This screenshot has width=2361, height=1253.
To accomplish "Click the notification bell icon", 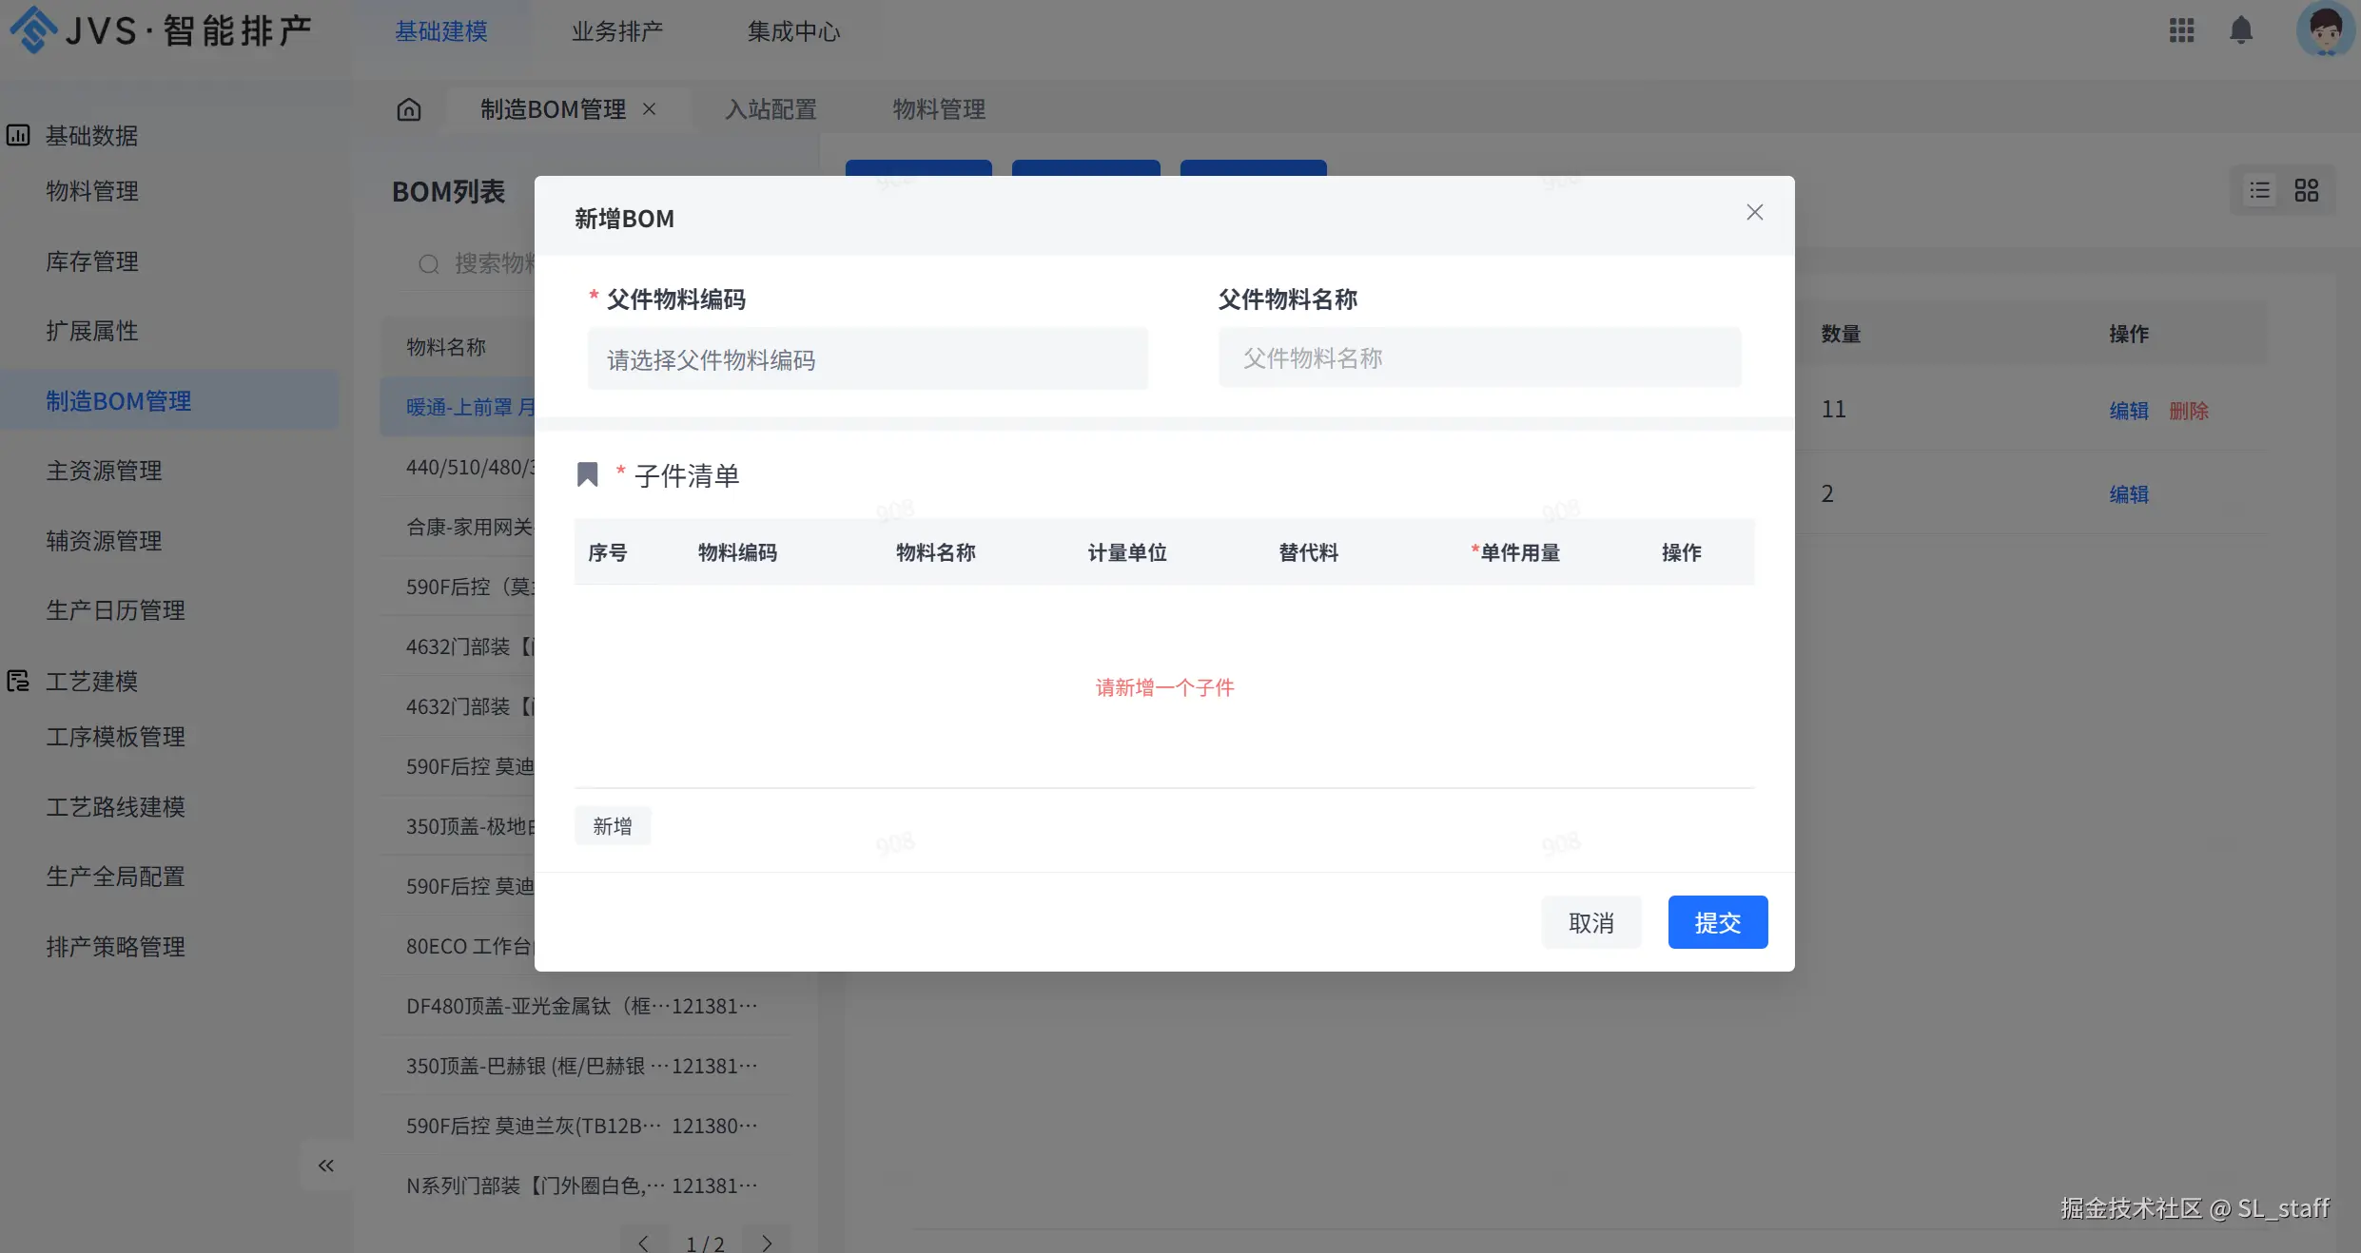I will [2241, 30].
